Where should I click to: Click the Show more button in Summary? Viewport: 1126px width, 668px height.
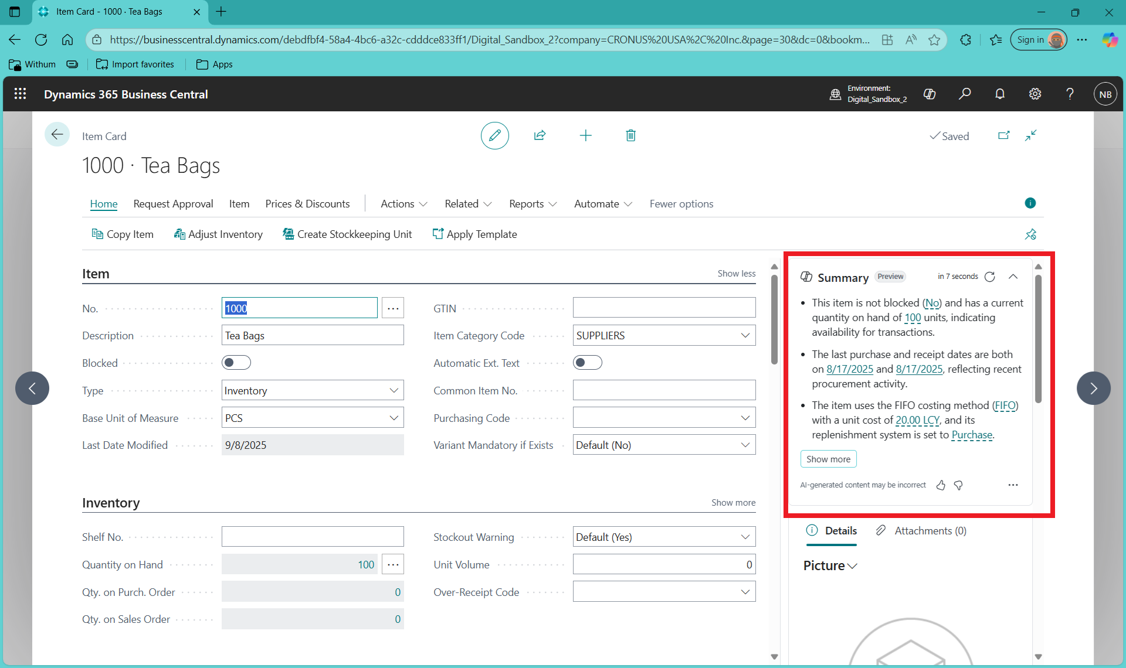pyautogui.click(x=828, y=459)
